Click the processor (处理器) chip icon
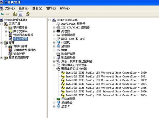The width and height of the screenshot is (159, 118). coord(58,31)
